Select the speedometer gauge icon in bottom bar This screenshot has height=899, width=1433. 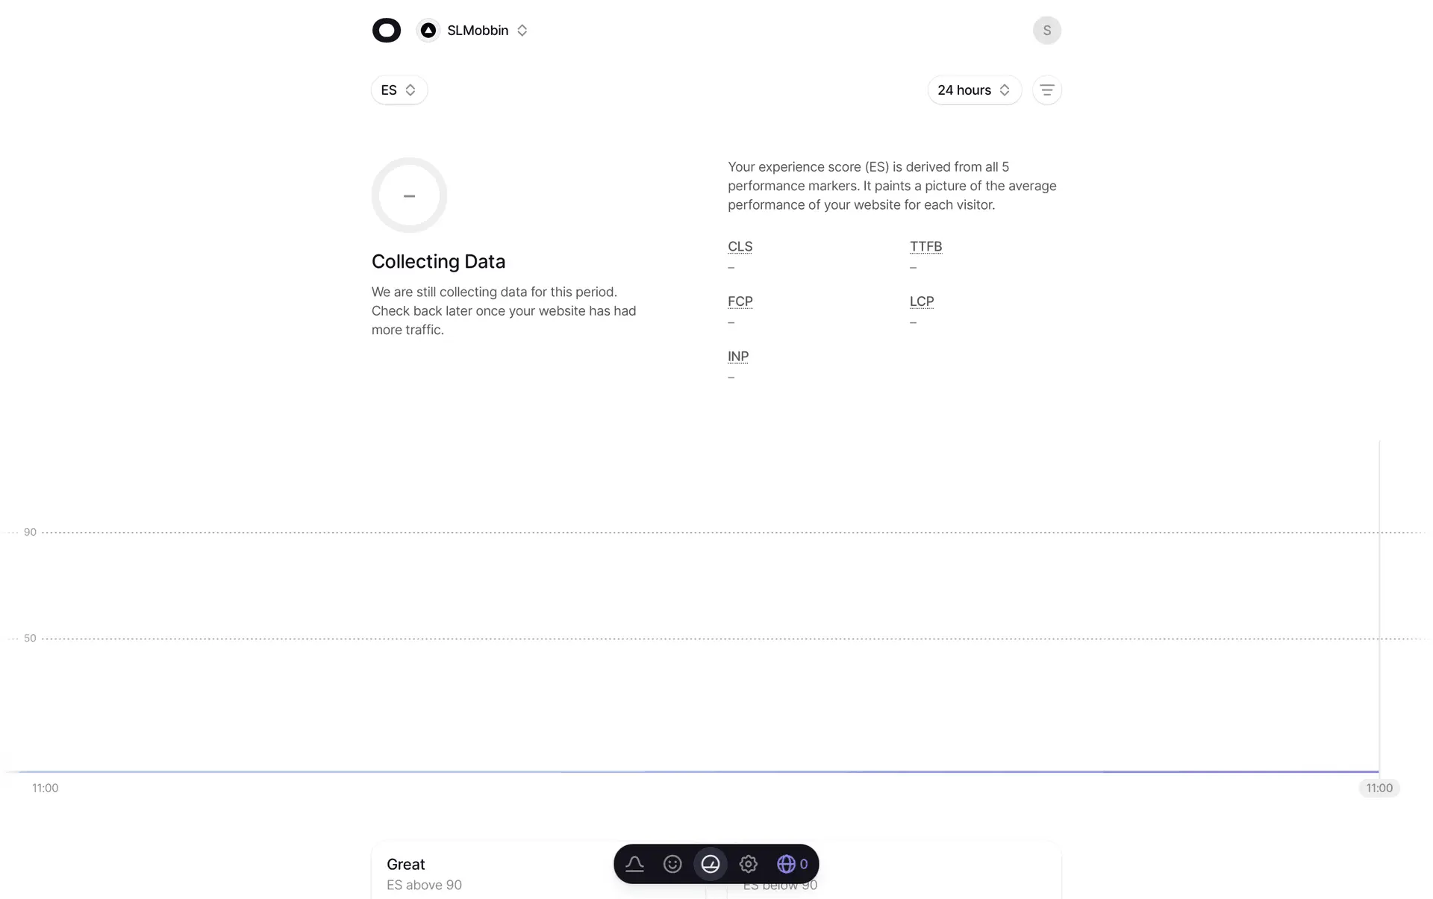[711, 864]
